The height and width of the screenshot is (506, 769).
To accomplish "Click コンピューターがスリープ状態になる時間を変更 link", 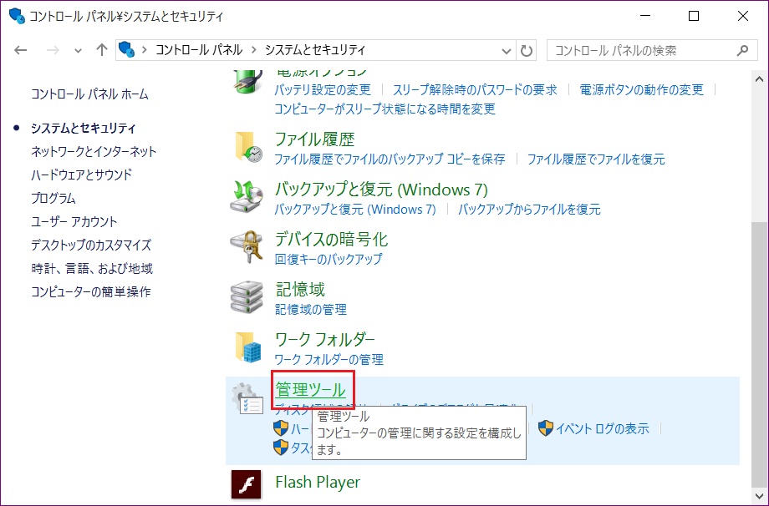I will point(384,109).
